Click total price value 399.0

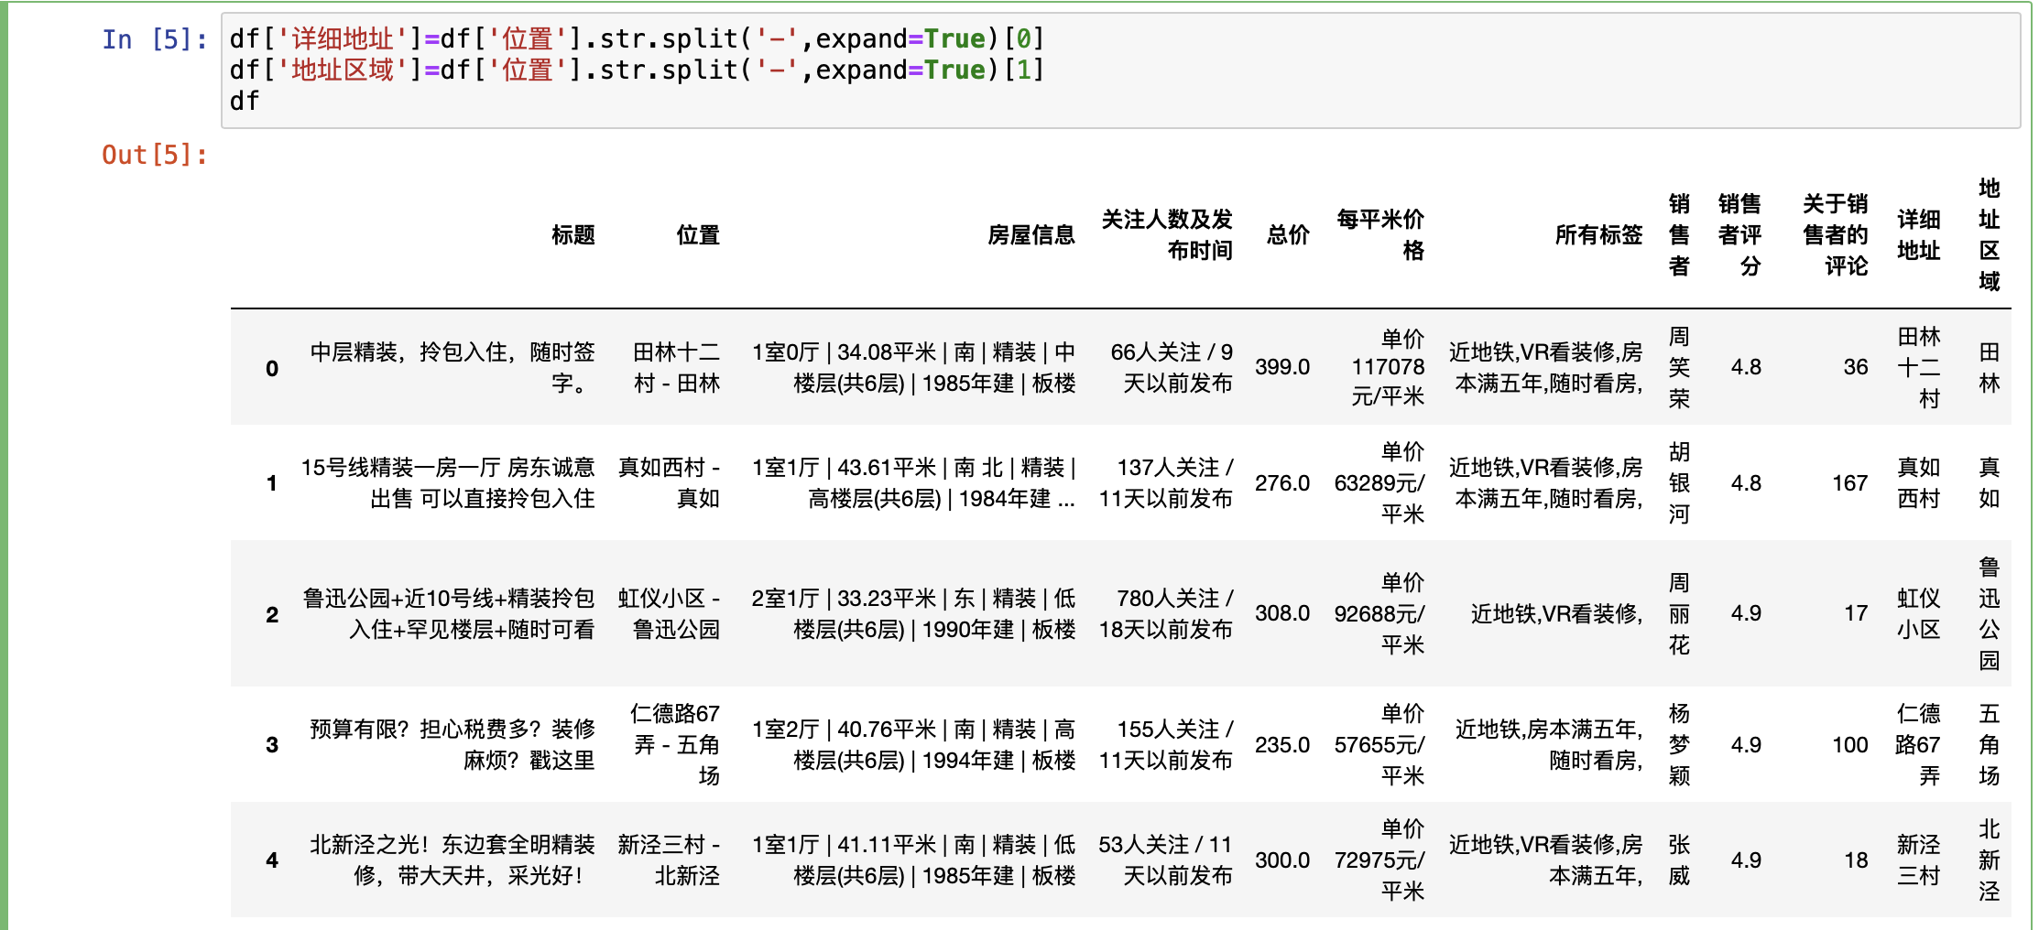click(1282, 367)
